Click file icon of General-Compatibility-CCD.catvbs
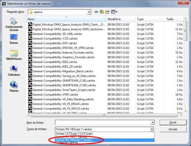191x146 pixels. (30, 38)
